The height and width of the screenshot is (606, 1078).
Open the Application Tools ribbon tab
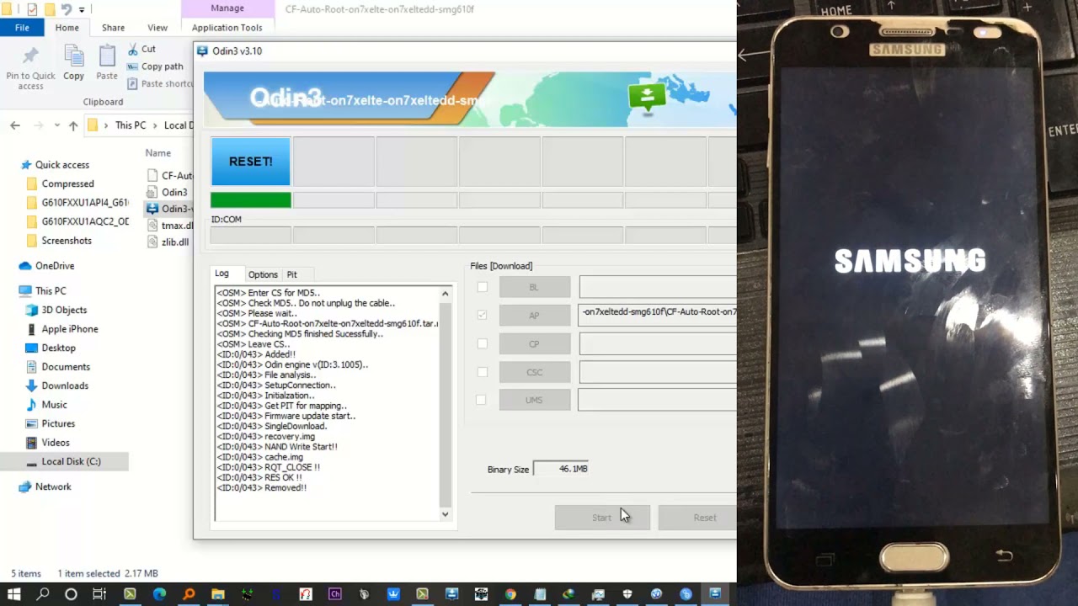[x=227, y=28]
